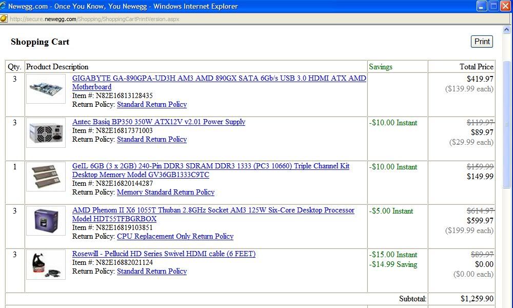Open CPU Replacement Only Return Policy link
513x308 pixels.
click(x=175, y=237)
